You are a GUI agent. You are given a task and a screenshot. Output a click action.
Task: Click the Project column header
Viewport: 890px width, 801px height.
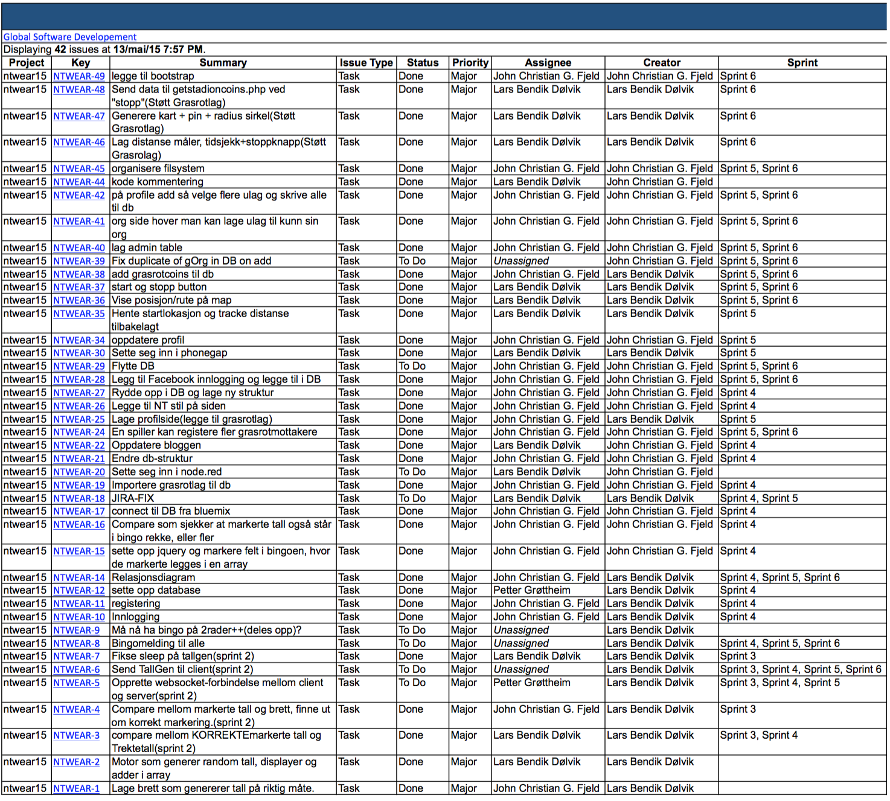point(27,63)
